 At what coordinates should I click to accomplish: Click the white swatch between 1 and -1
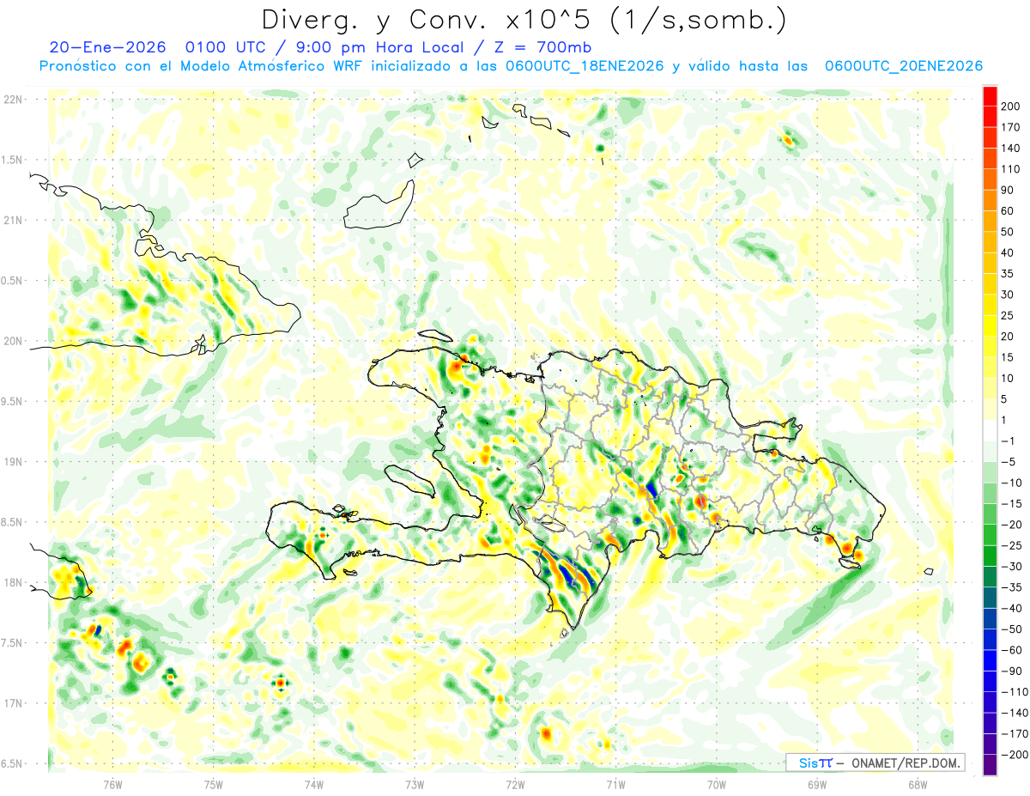click(x=990, y=430)
